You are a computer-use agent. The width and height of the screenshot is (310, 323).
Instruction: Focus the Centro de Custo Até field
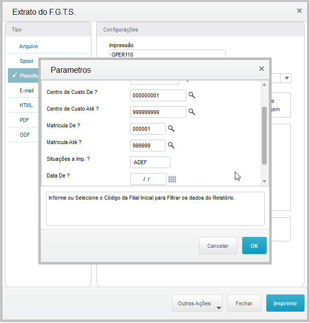pyautogui.click(x=158, y=112)
